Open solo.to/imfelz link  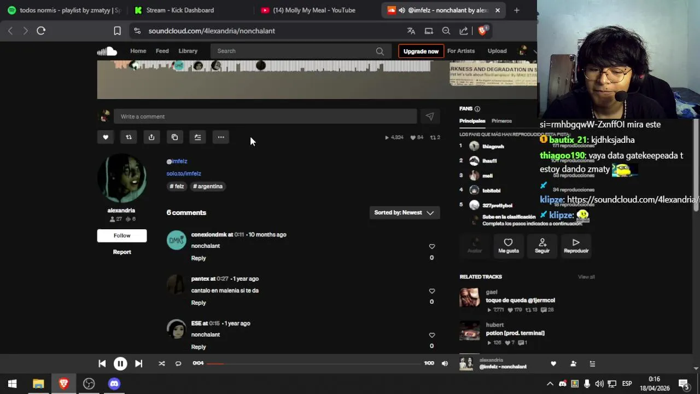(184, 173)
